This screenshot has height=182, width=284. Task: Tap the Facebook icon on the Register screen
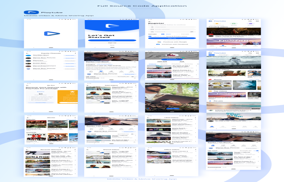(159, 44)
